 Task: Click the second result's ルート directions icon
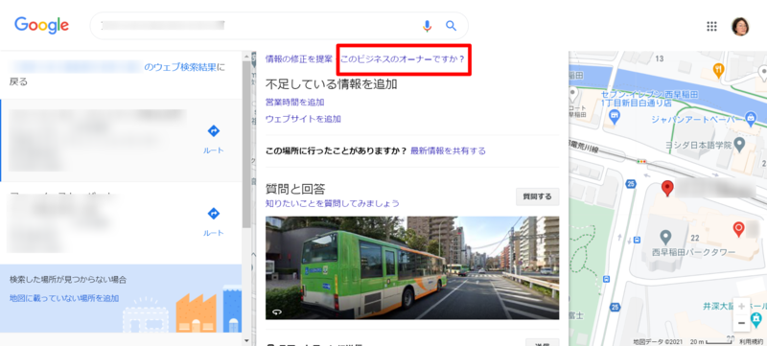pyautogui.click(x=213, y=214)
